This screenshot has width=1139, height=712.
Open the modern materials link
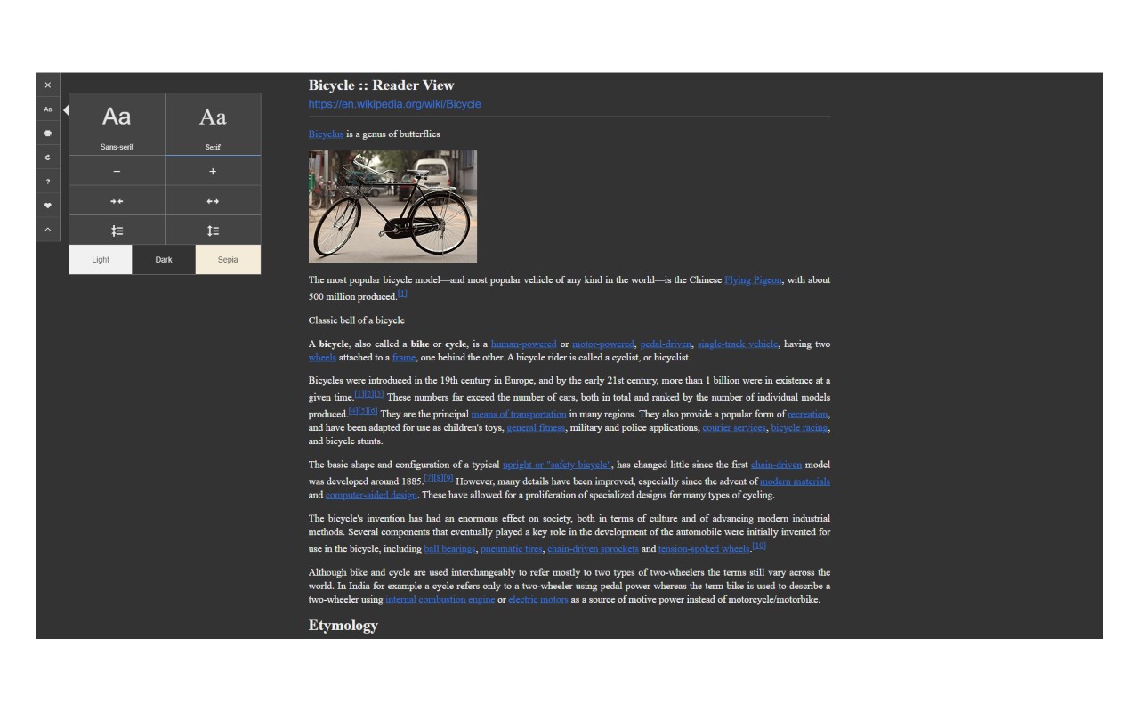point(795,482)
